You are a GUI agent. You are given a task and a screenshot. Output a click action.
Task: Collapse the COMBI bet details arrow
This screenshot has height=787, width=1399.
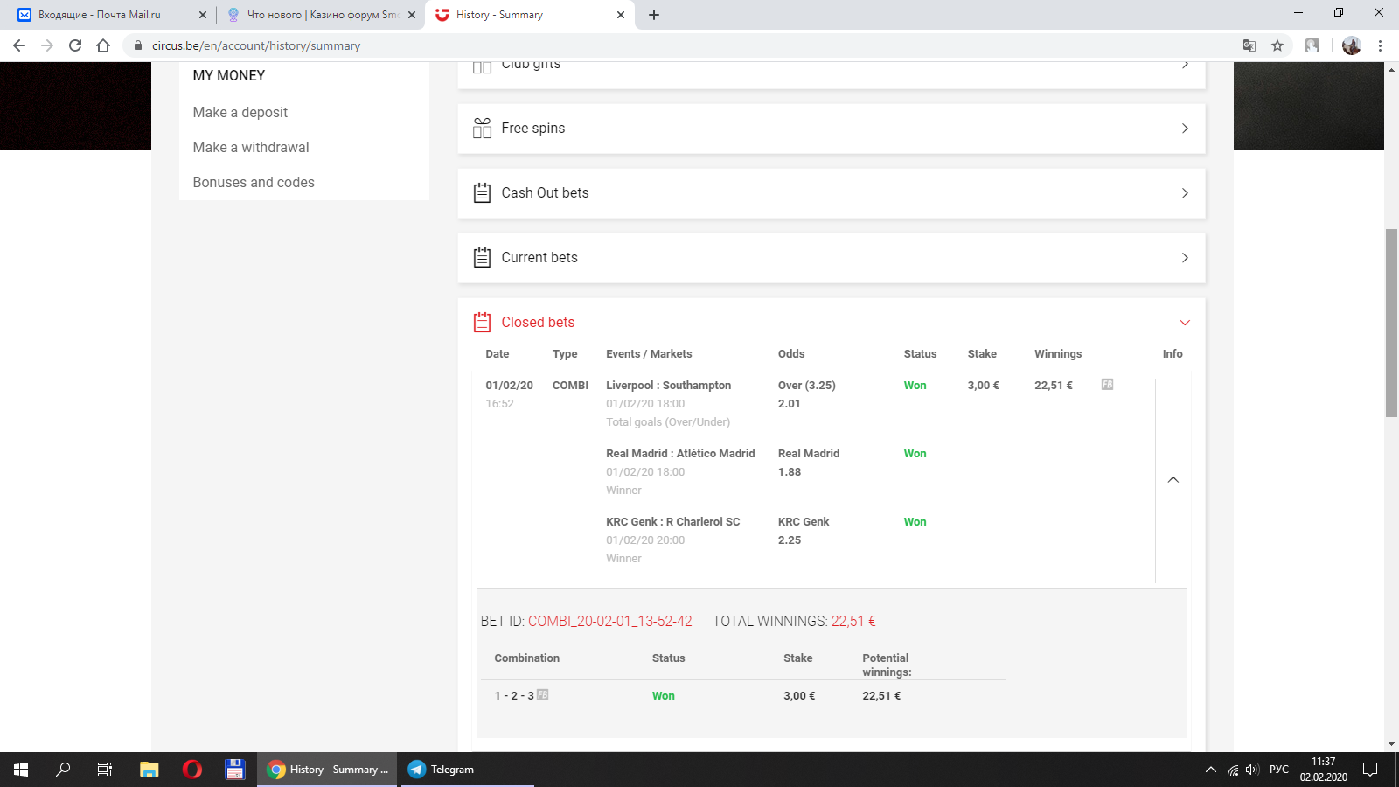coord(1173,479)
